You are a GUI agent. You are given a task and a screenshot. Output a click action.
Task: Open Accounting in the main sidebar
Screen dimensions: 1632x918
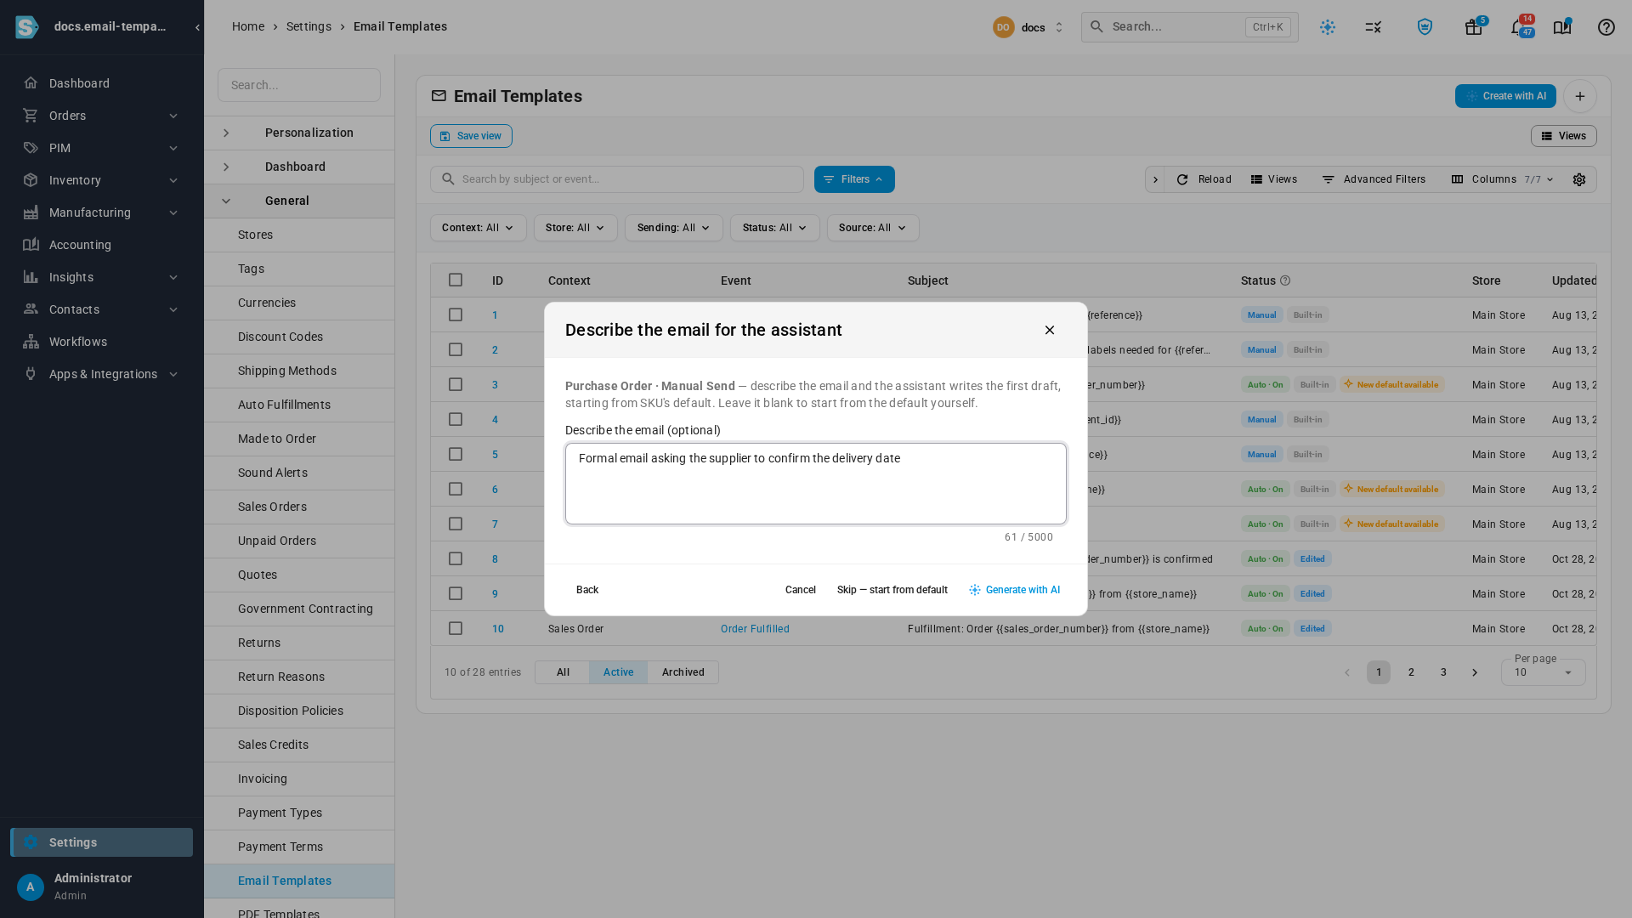coord(102,245)
